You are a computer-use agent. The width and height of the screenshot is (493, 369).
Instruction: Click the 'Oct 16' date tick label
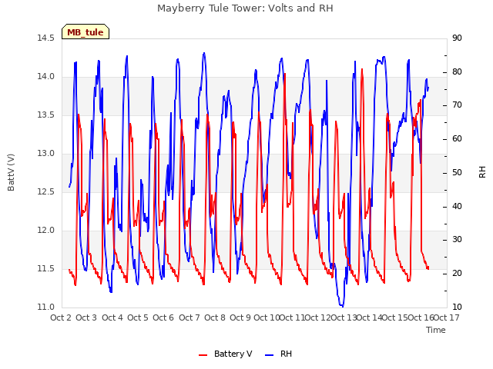point(421,317)
